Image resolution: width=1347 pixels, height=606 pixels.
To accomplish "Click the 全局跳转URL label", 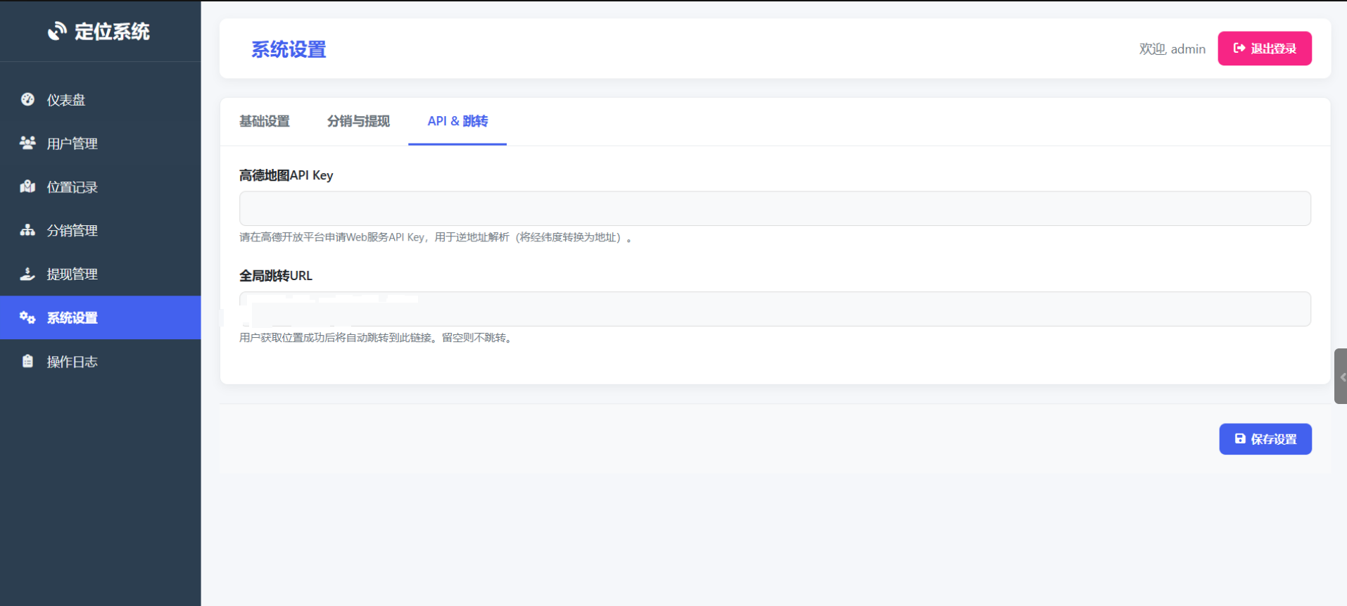I will [276, 276].
